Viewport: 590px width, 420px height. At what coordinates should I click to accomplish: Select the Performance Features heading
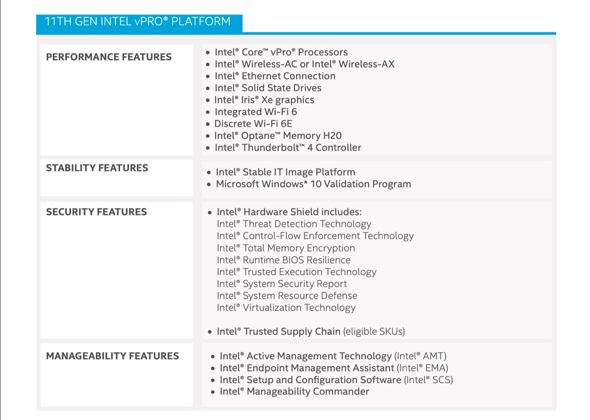coord(109,57)
